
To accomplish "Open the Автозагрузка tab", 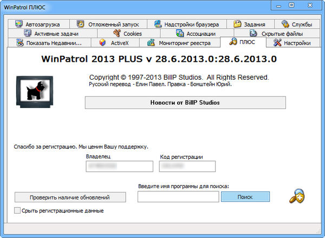I will [x=39, y=24].
